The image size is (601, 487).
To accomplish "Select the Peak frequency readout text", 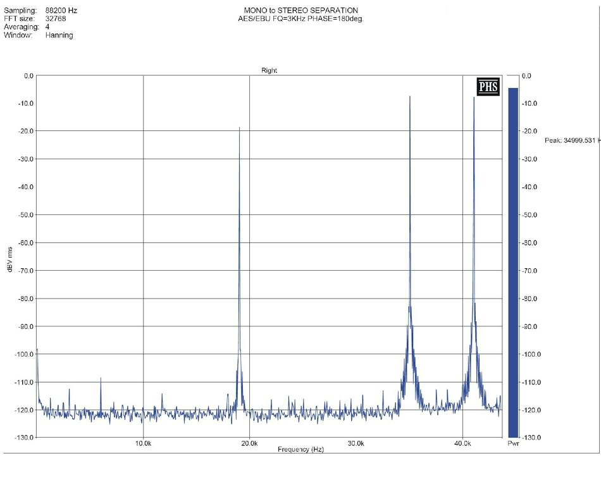I will 571,141.
